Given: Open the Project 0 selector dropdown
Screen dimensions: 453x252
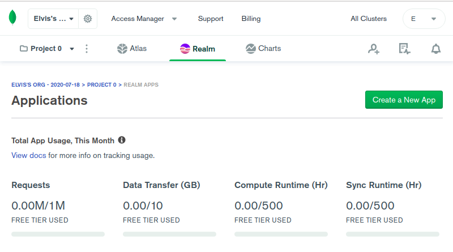Looking at the screenshot, I should [x=47, y=49].
